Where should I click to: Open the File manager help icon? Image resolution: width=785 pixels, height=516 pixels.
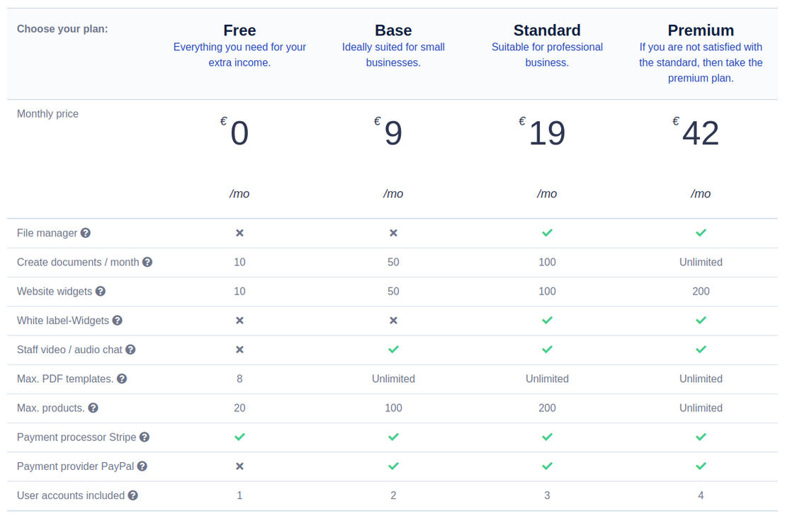[x=86, y=233]
